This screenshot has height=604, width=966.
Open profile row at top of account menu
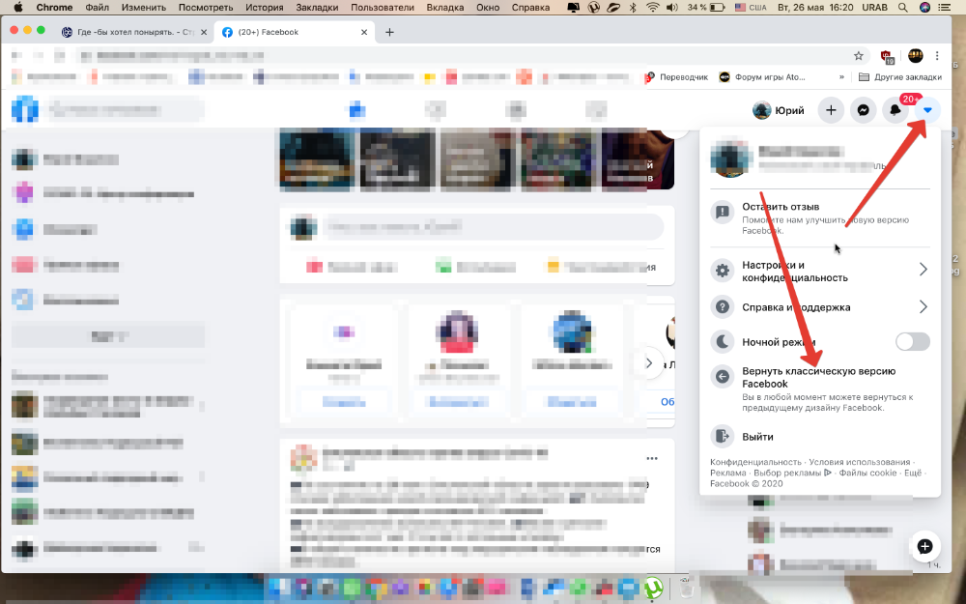(x=820, y=158)
